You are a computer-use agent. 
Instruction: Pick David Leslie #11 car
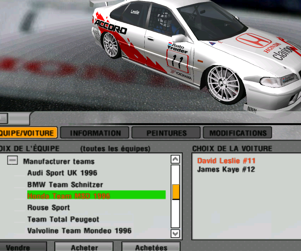tap(226, 161)
